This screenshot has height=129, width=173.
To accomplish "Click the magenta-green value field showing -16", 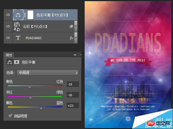I will (x=73, y=95).
